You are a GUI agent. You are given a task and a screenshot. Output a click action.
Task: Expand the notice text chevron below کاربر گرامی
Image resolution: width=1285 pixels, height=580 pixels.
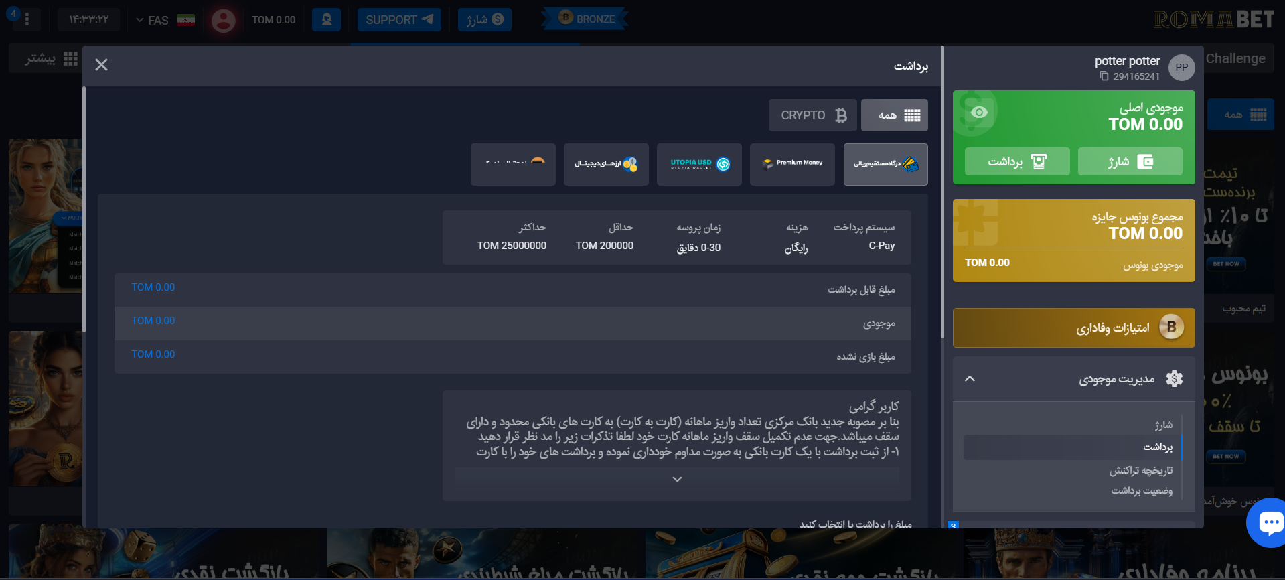pos(677,479)
